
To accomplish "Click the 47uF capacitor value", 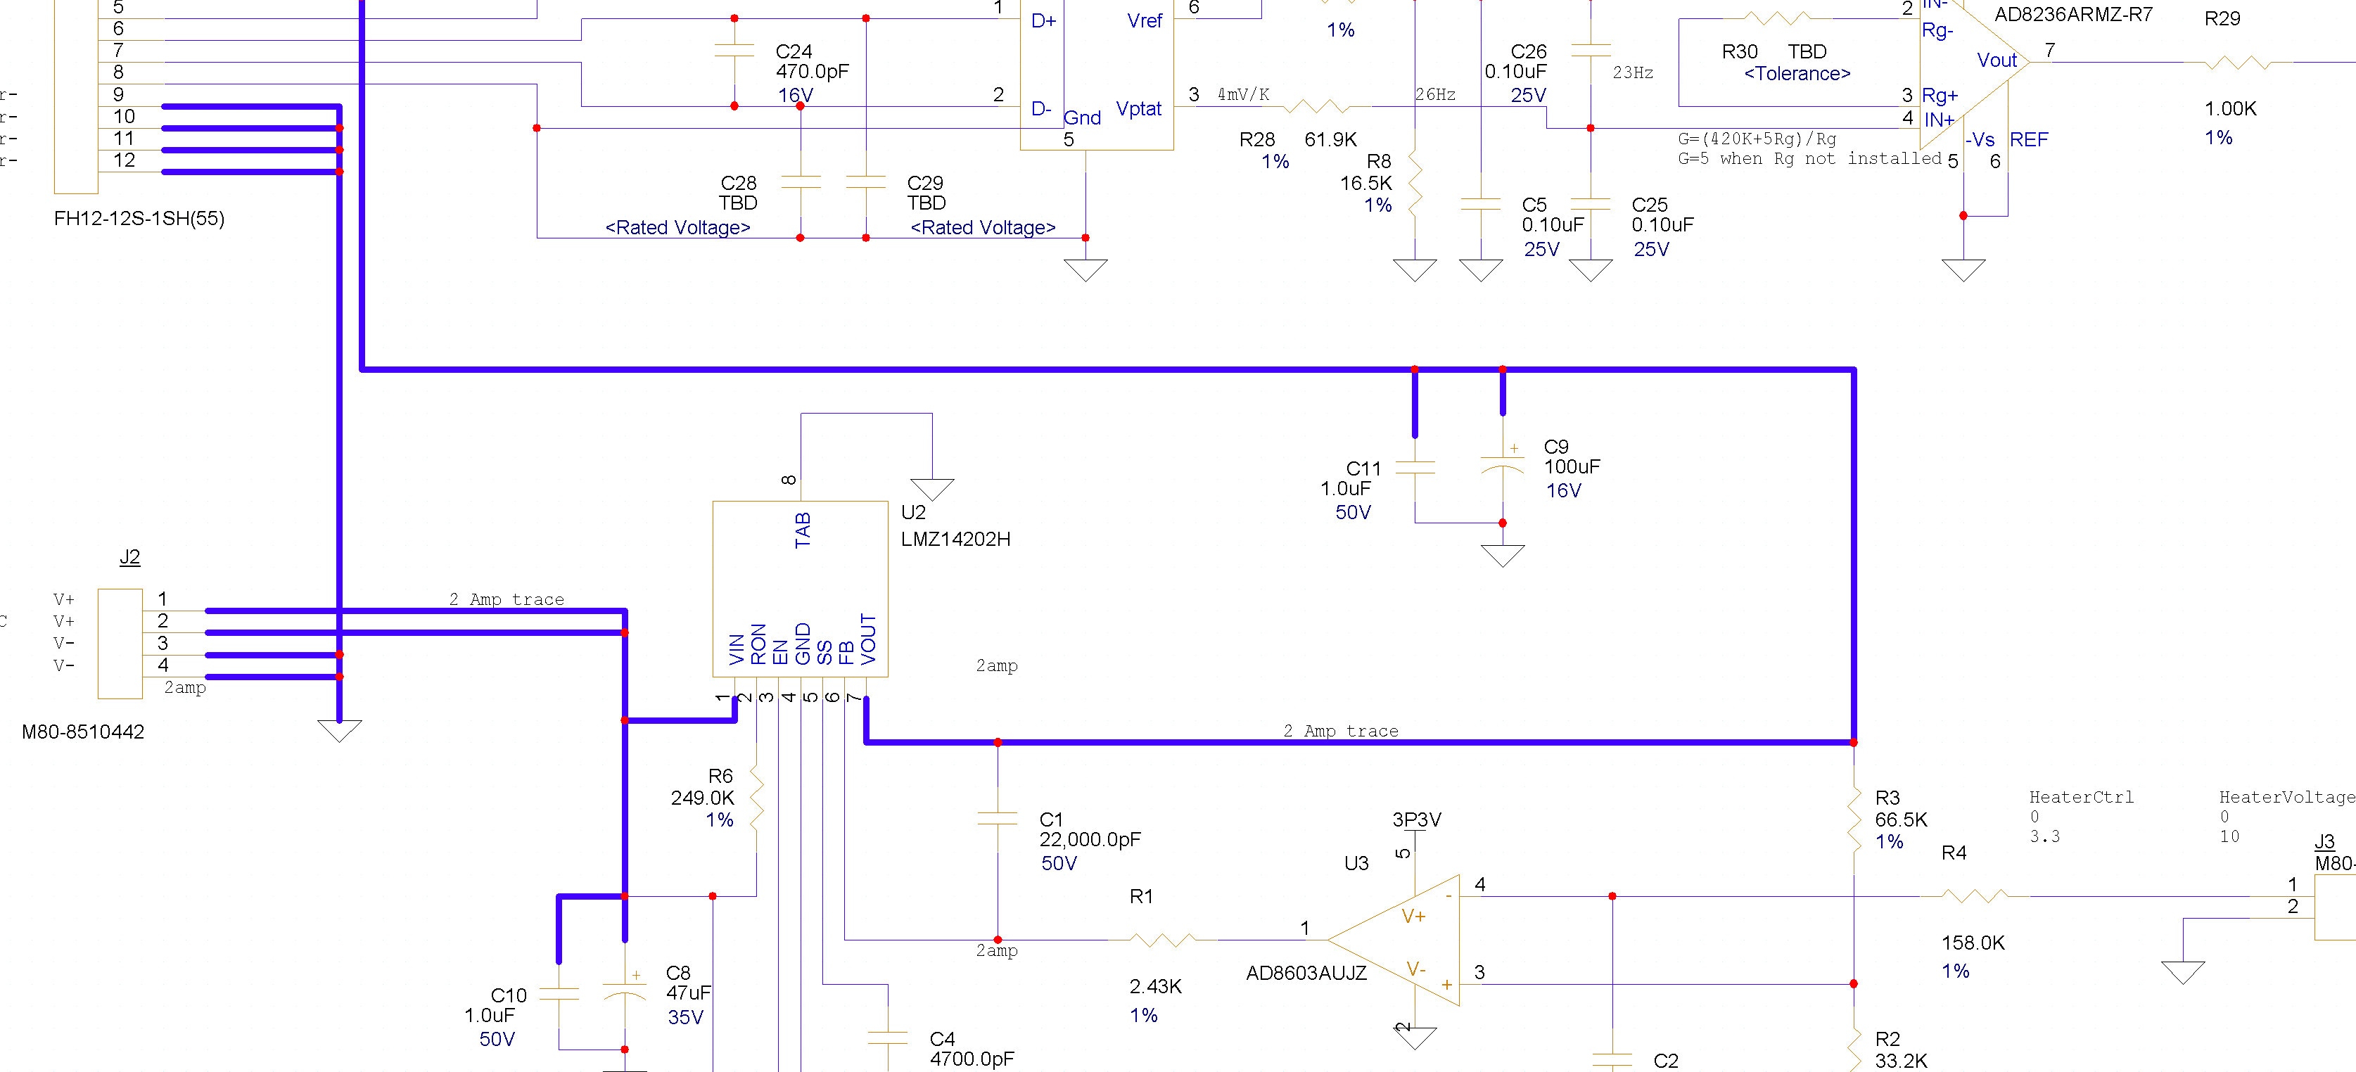I will pos(688,994).
